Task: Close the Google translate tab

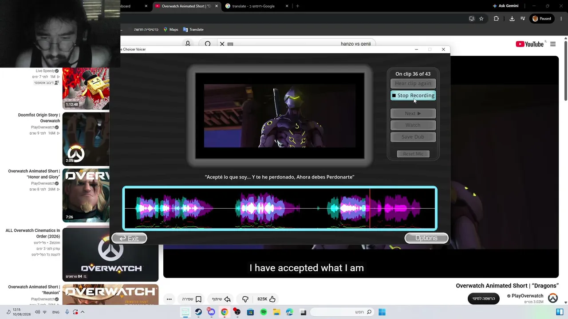Action: tap(287, 6)
